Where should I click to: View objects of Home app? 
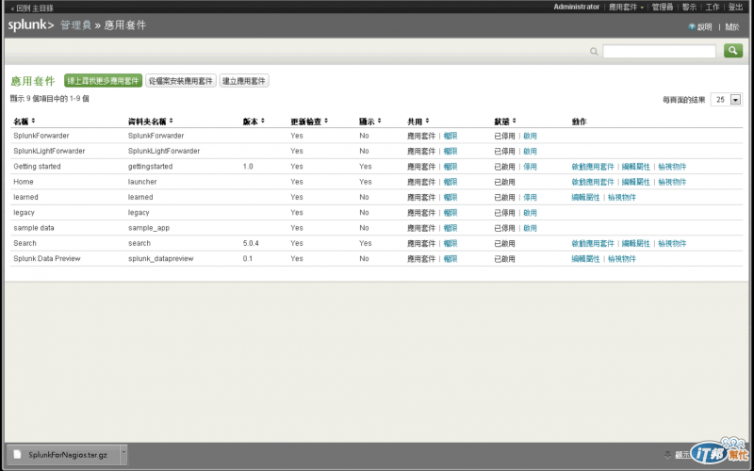pos(672,182)
